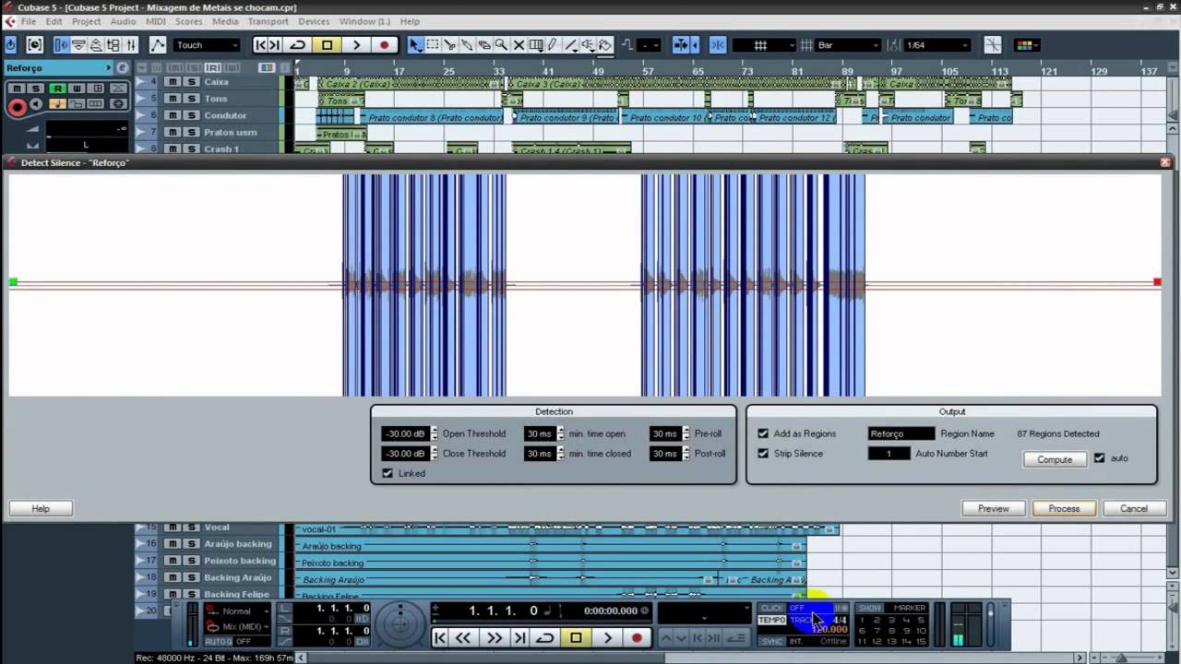
Task: Select the Split scissors tool
Action: (x=449, y=44)
